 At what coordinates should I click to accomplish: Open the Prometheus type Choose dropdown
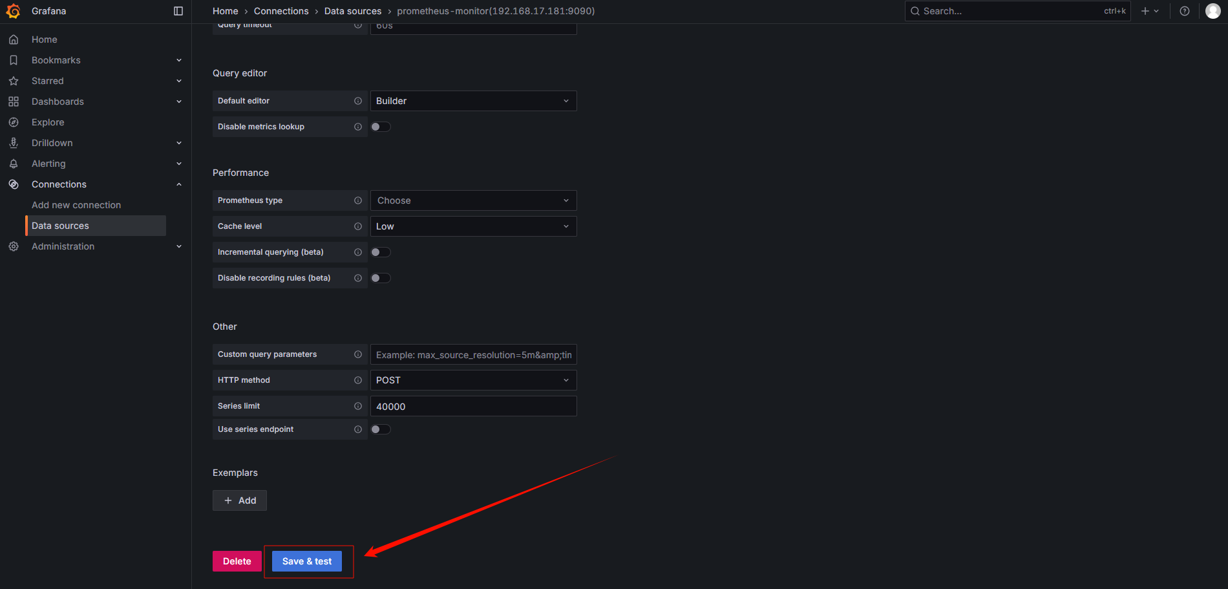click(x=473, y=200)
